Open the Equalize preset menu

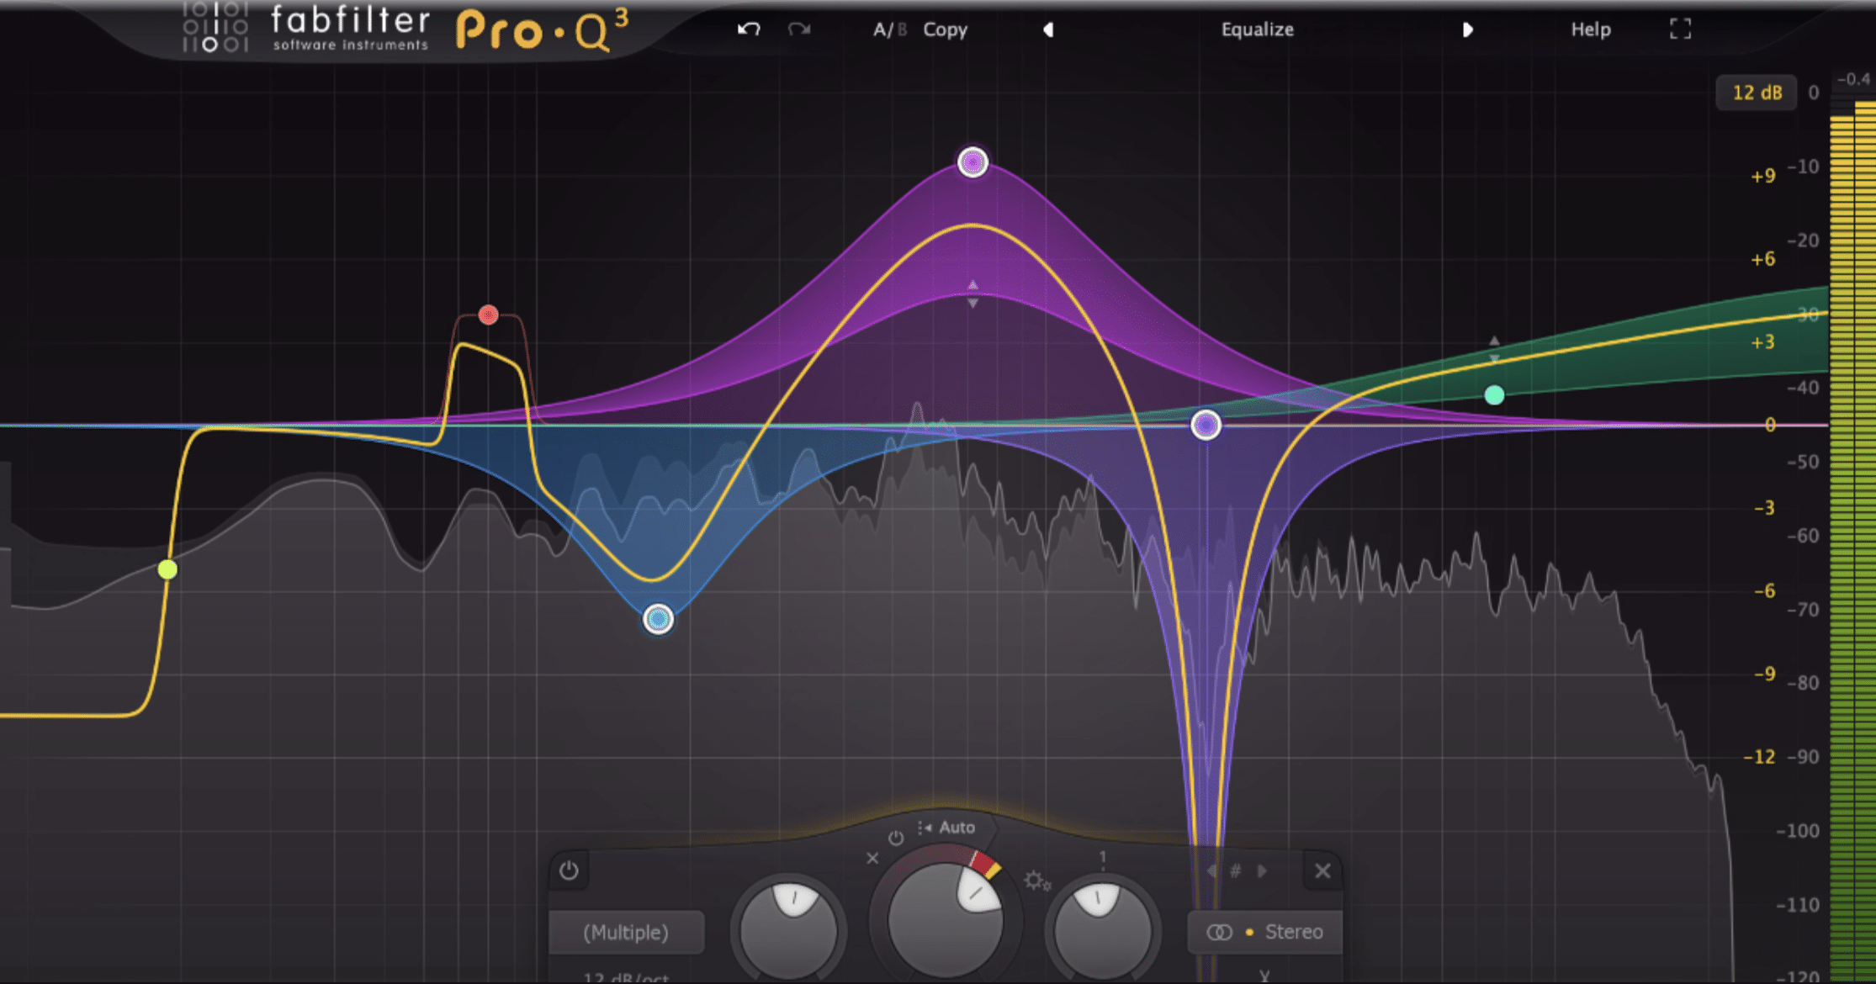[1258, 29]
